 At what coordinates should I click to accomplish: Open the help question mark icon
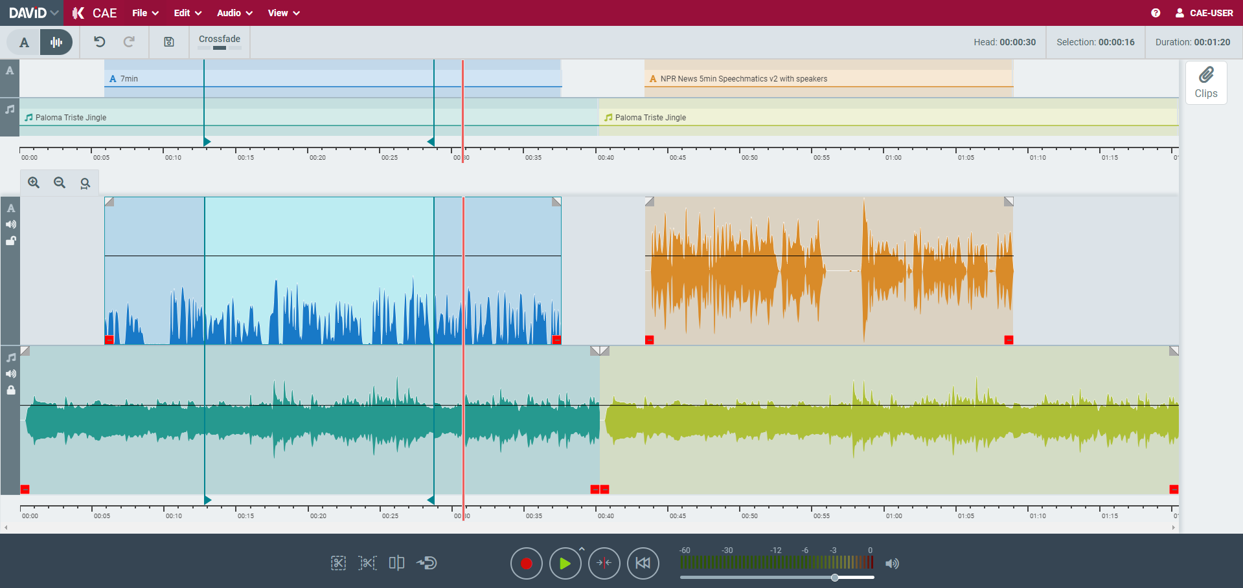tap(1156, 13)
